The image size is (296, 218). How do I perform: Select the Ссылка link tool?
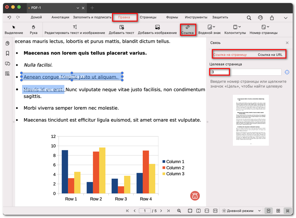click(x=188, y=30)
